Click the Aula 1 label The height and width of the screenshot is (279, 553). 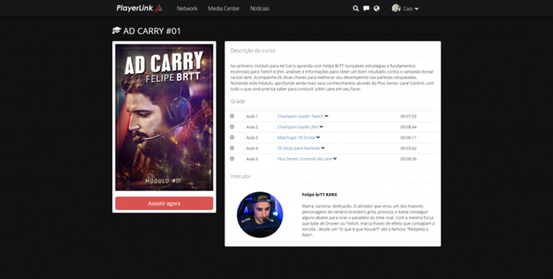(x=252, y=116)
